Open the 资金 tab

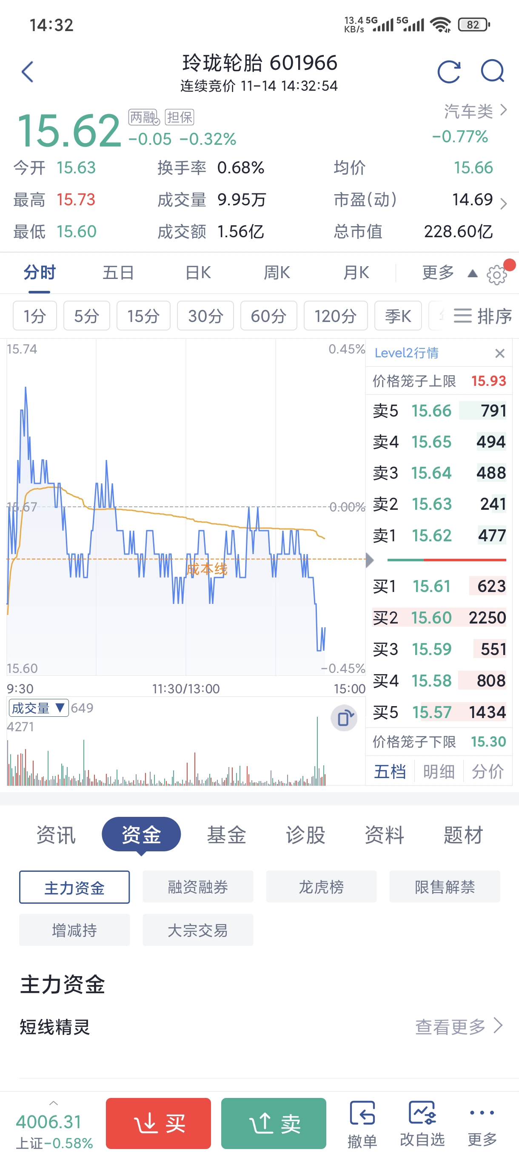point(141,834)
